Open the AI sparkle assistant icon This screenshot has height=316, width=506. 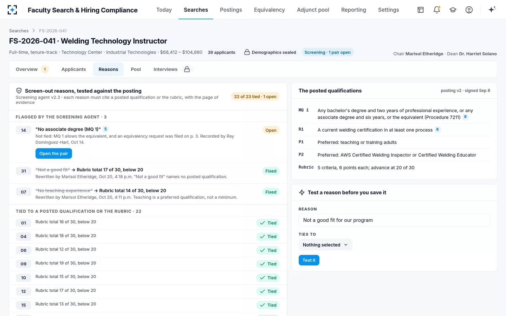[492, 9]
